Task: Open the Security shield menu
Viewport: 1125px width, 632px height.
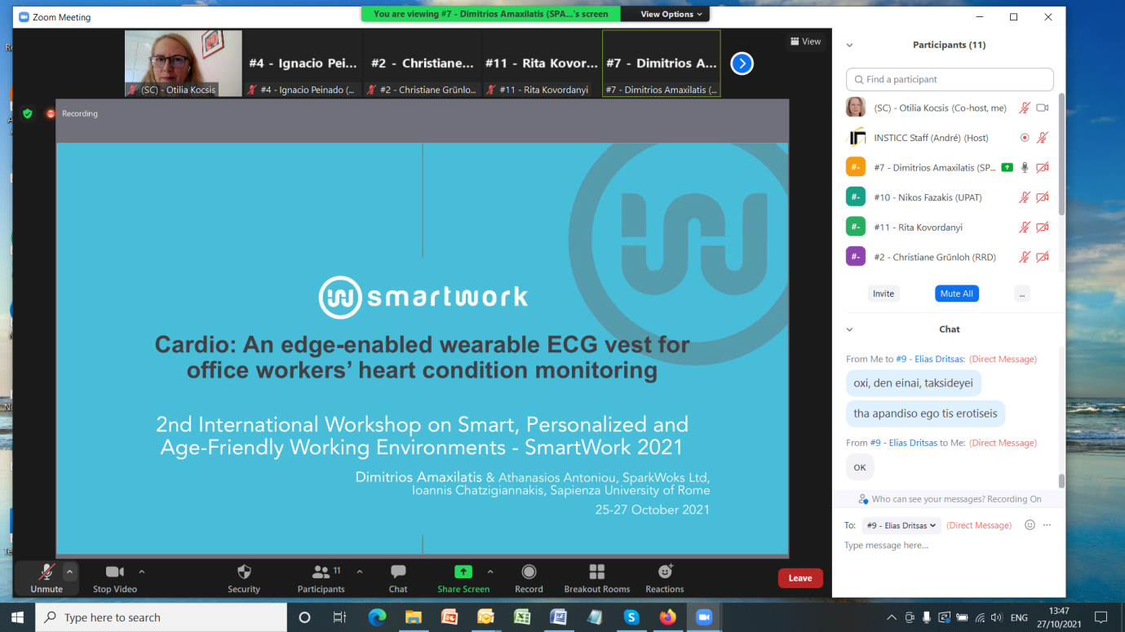Action: coord(244,578)
